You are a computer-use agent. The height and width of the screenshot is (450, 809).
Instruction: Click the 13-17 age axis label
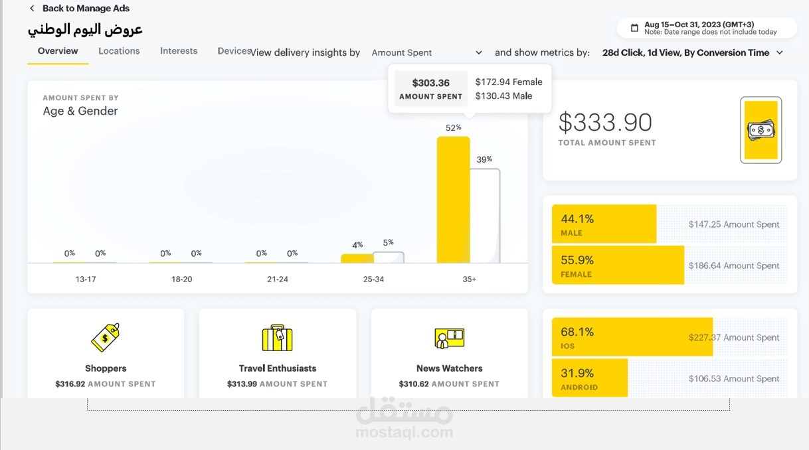(86, 279)
